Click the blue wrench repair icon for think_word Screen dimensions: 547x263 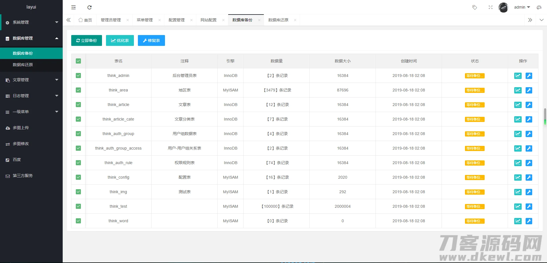tap(529, 221)
